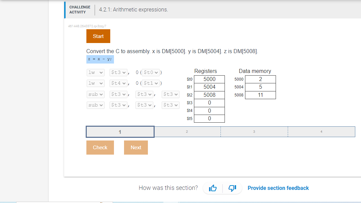
Task: Open the first sub opcode dropdown
Action: click(95, 94)
